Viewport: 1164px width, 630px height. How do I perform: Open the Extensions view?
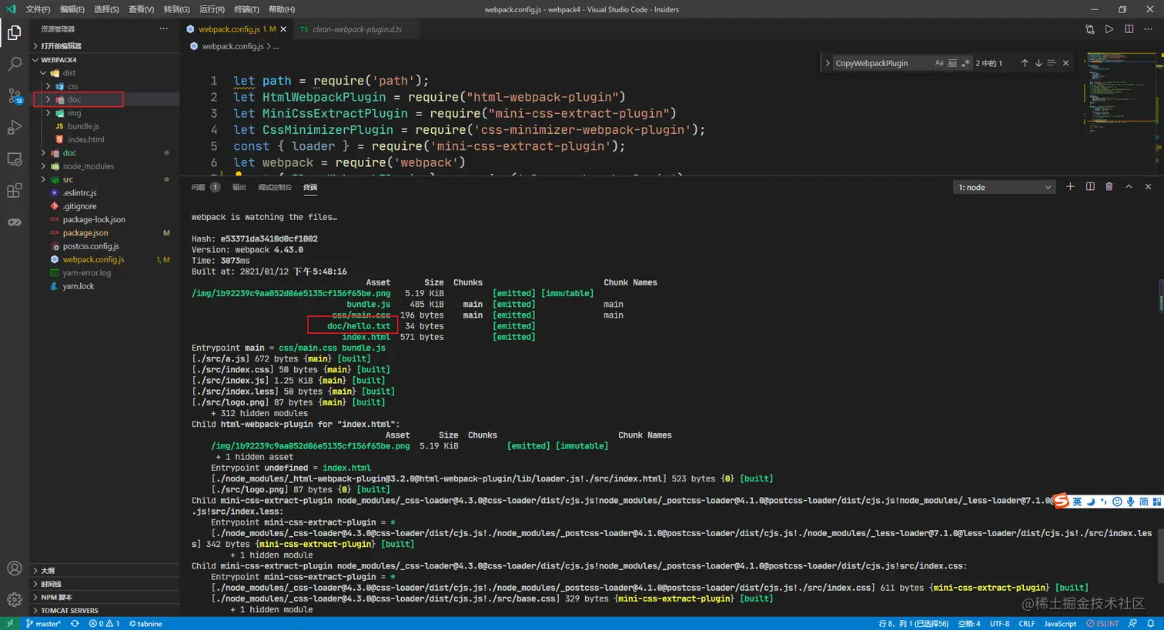click(14, 191)
